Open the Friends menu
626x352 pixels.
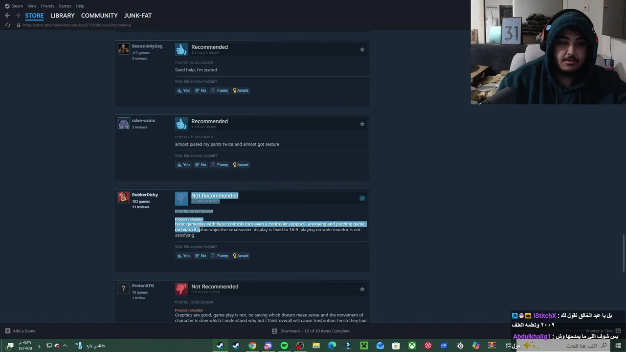point(47,6)
